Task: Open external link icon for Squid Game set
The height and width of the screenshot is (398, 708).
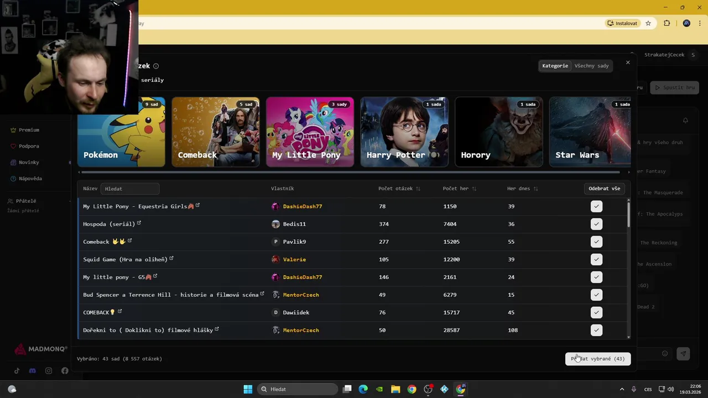Action: pos(171,259)
